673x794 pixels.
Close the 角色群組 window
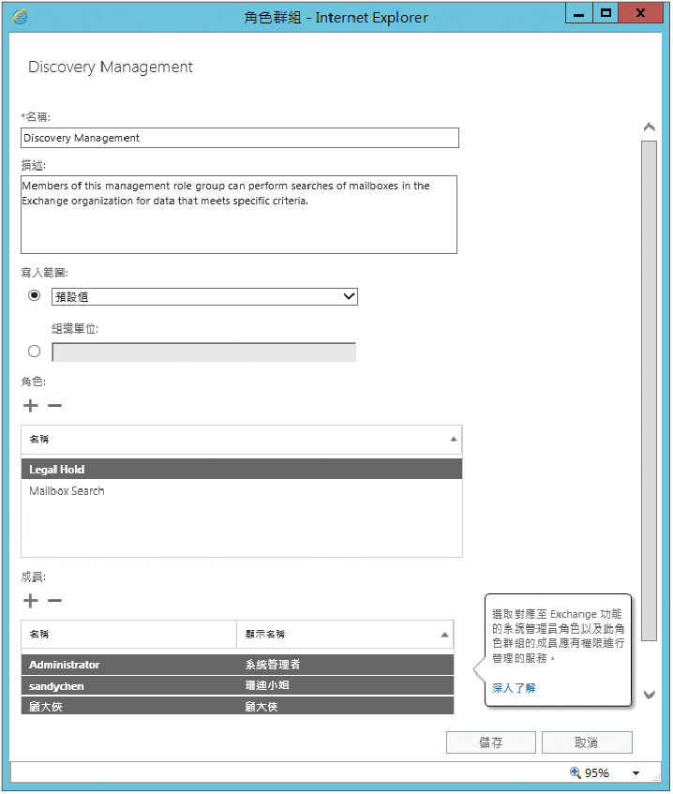pyautogui.click(x=640, y=13)
